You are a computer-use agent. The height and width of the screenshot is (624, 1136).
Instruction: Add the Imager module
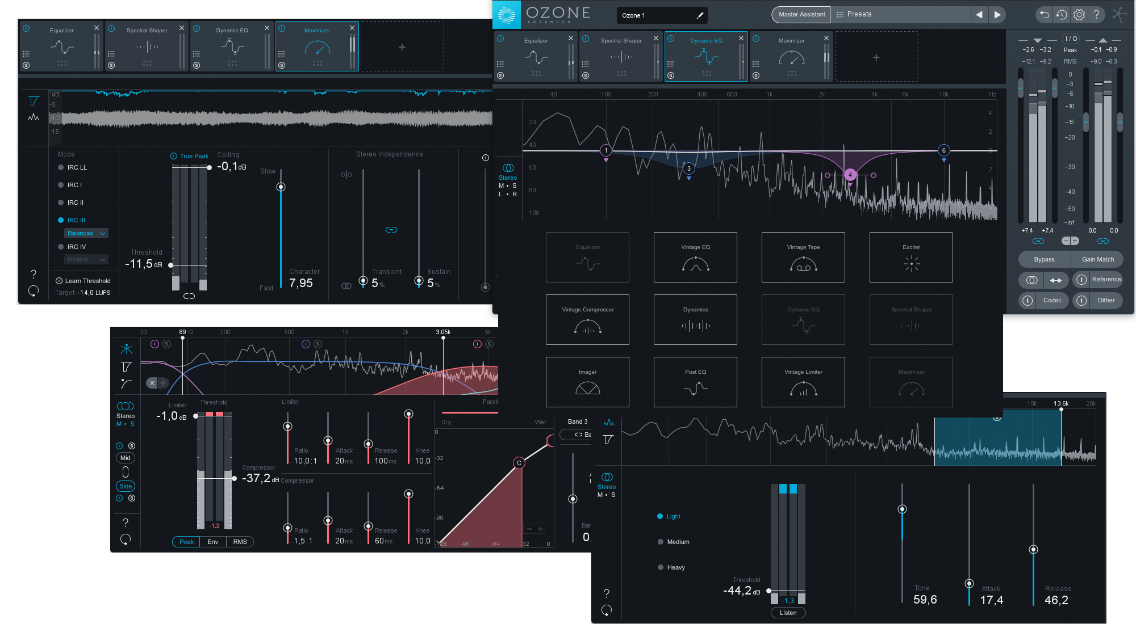pyautogui.click(x=587, y=382)
